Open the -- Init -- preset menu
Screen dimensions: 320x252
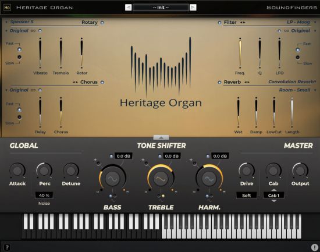pos(161,8)
